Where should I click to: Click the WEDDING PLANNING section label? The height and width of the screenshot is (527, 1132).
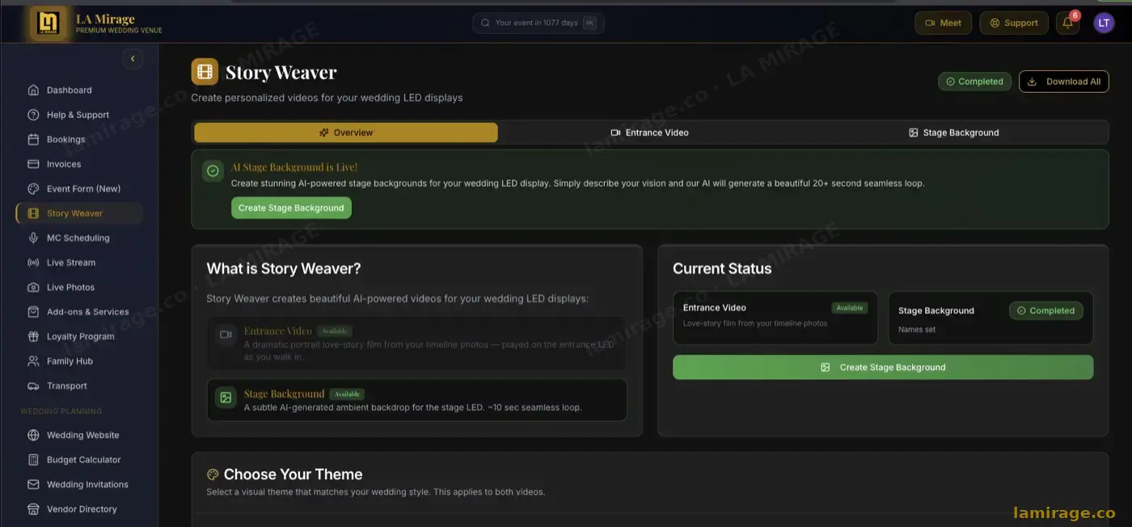point(61,411)
